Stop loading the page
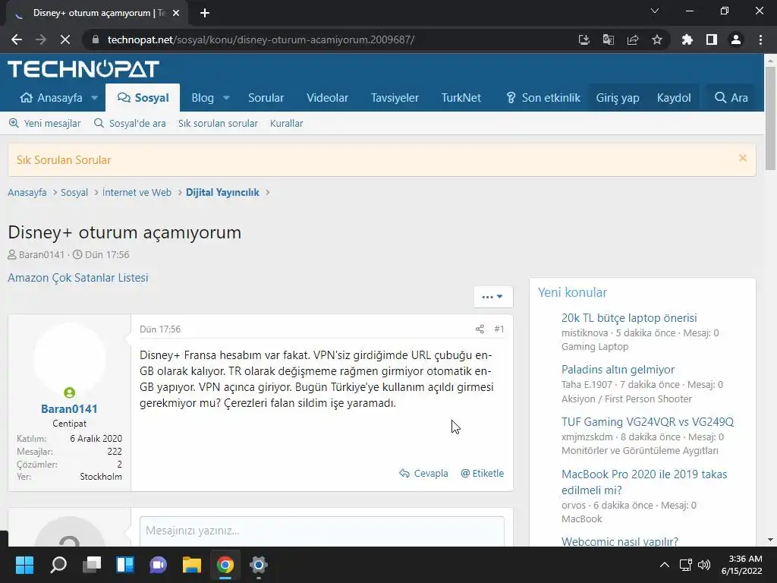This screenshot has width=777, height=583. [65, 39]
